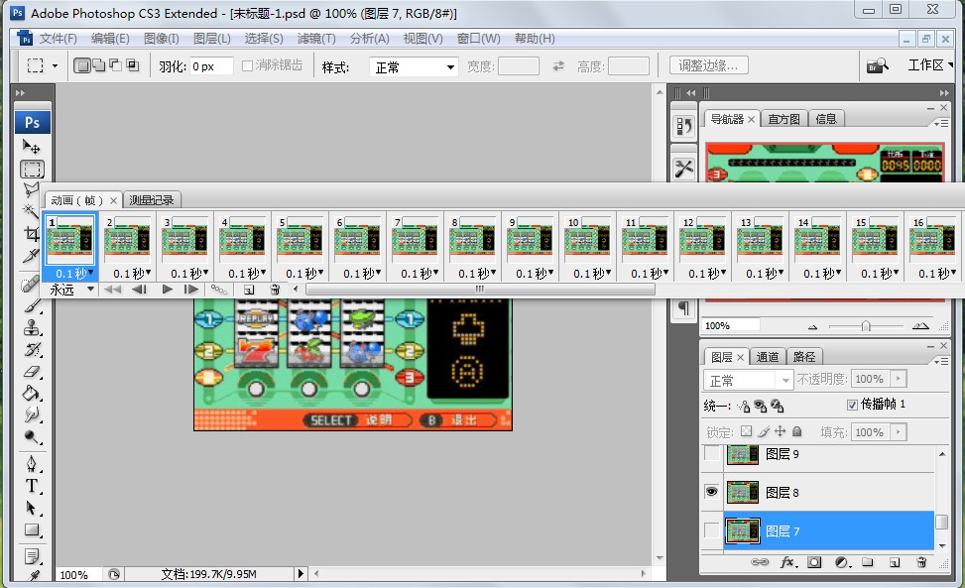
Task: Select the Notes tool
Action: [32, 556]
